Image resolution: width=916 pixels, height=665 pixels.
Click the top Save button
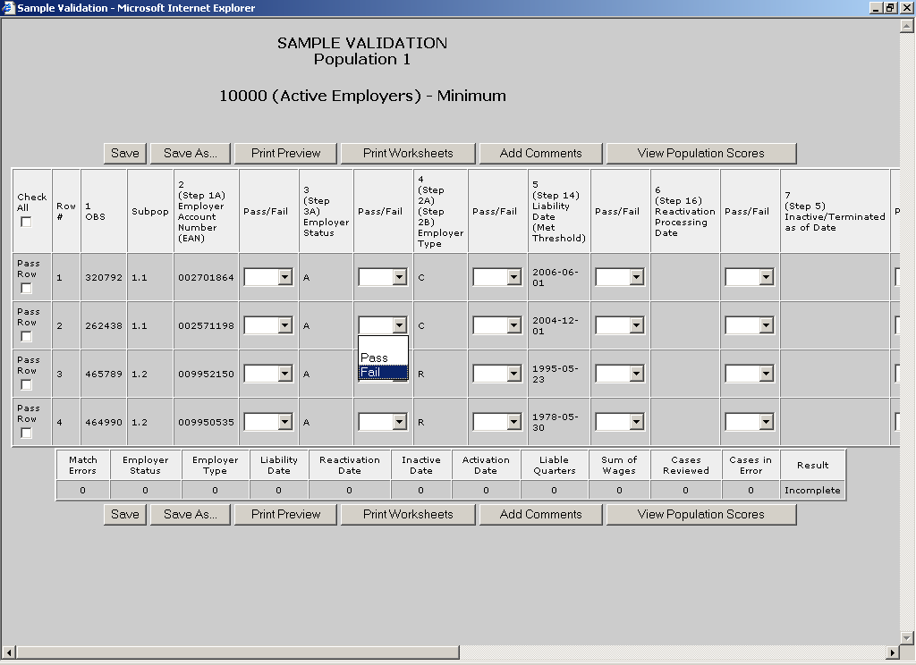coord(124,153)
